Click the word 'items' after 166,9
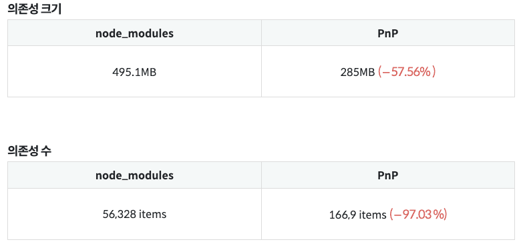Screen dimensions: 521x244 click(x=373, y=215)
